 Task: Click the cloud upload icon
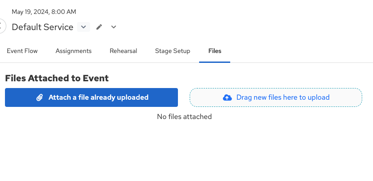(x=227, y=97)
